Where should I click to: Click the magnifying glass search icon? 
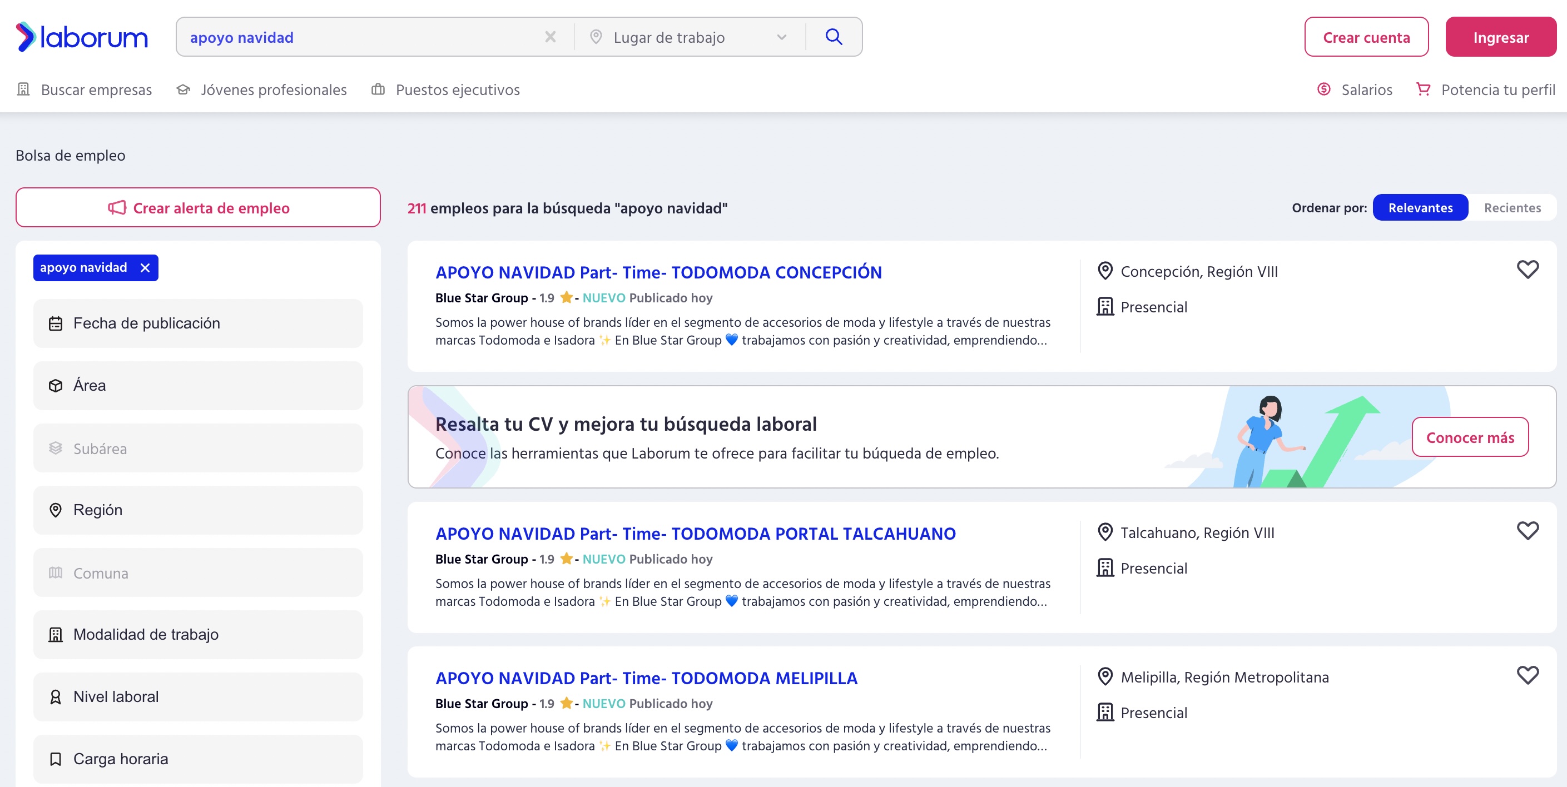[x=834, y=37]
